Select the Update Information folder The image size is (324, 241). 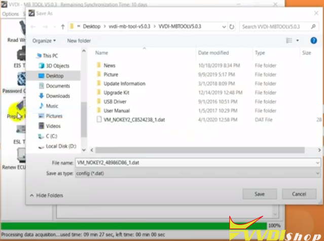pyautogui.click(x=121, y=84)
